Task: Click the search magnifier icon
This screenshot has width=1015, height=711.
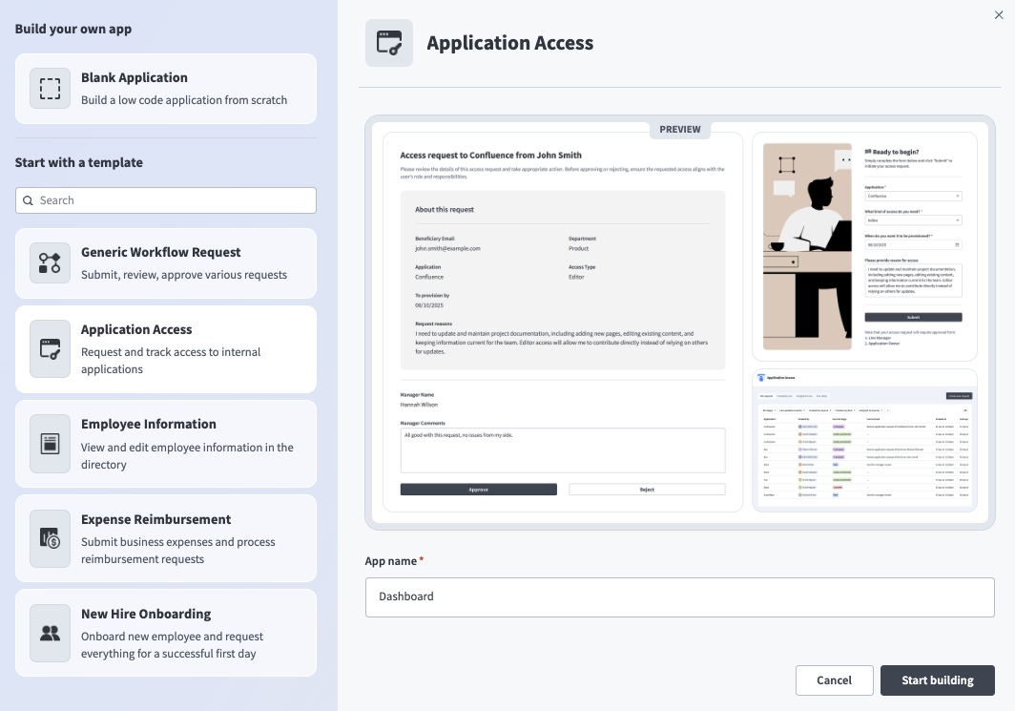Action: coord(28,200)
